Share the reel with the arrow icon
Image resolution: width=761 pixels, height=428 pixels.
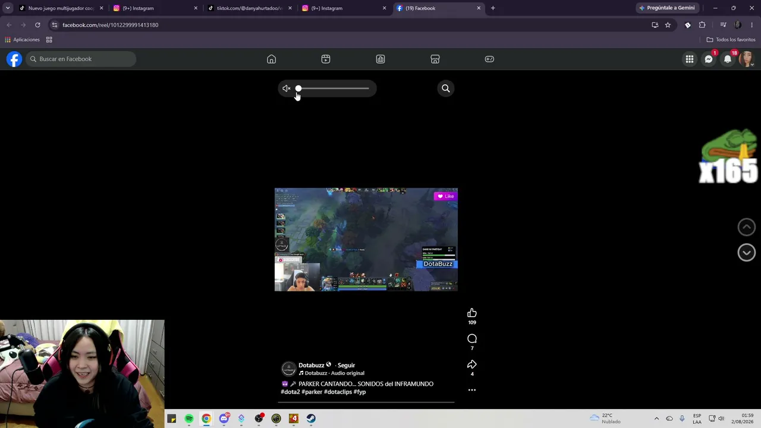point(472,364)
